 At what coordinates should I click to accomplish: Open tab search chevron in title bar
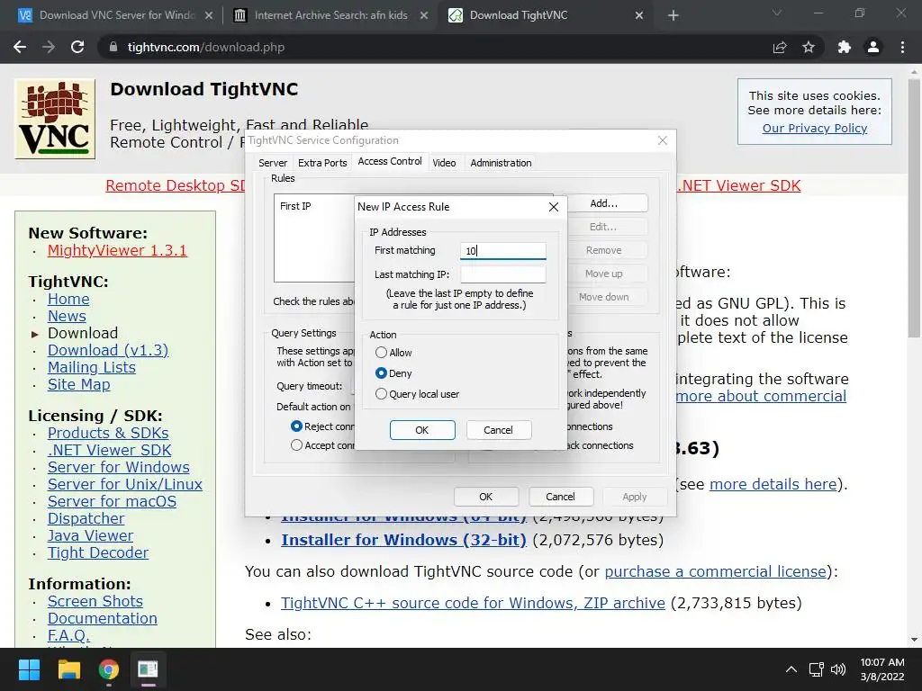[x=777, y=13]
